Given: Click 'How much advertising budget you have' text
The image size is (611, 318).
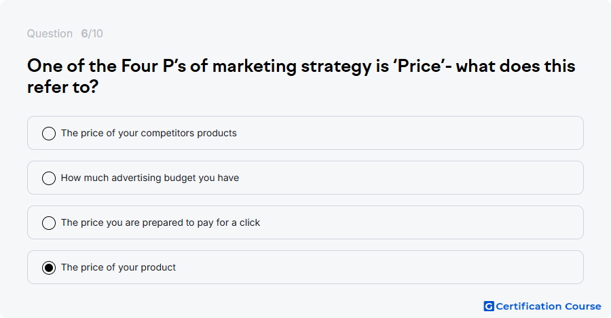Looking at the screenshot, I should click(150, 178).
